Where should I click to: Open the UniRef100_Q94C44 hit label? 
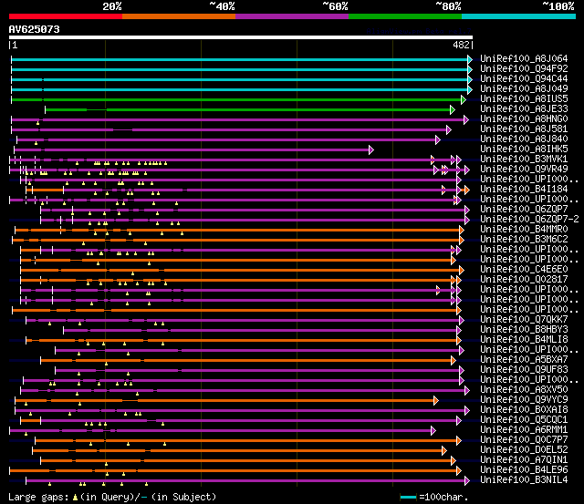tap(524, 79)
